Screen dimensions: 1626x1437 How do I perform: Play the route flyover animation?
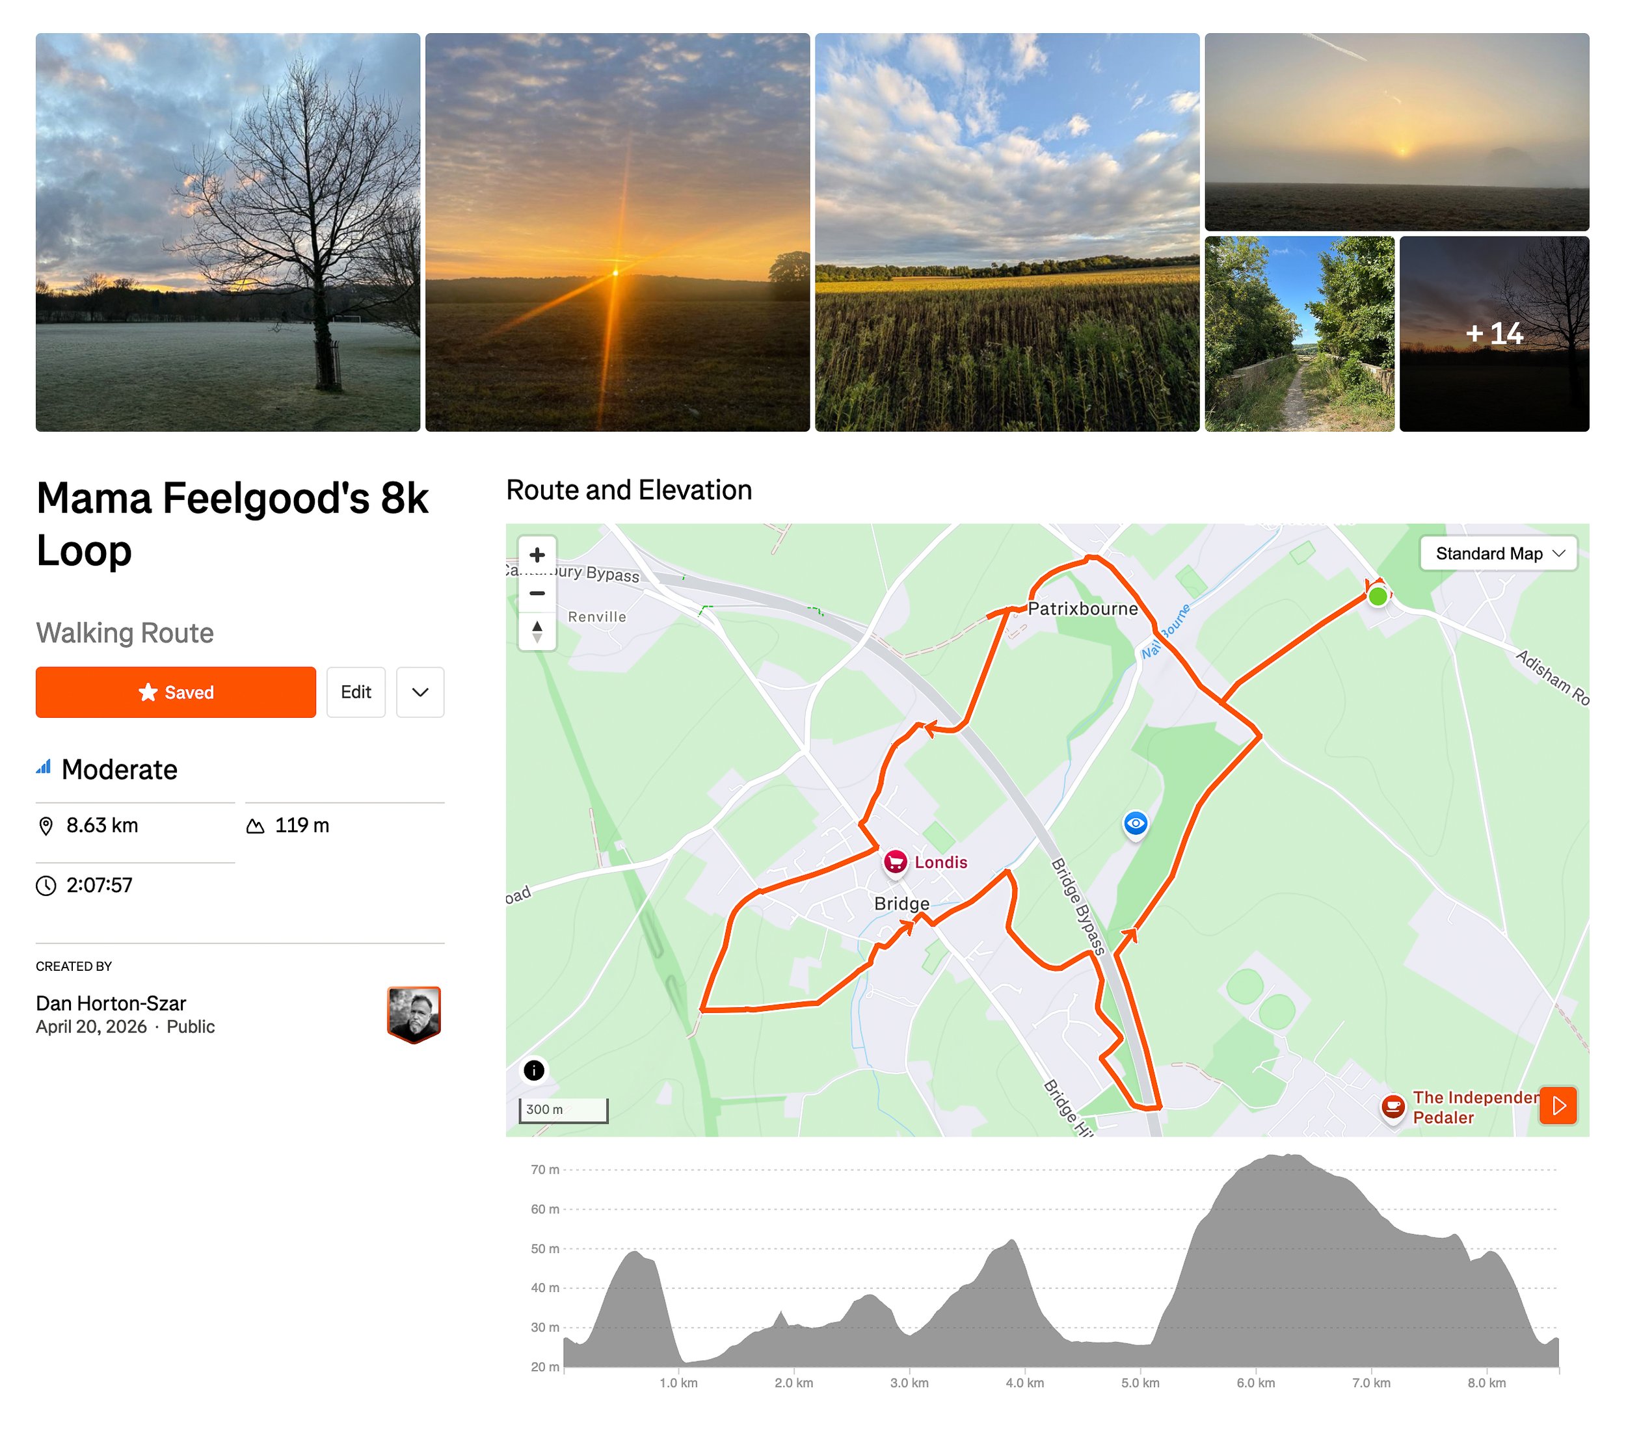[x=1558, y=1105]
